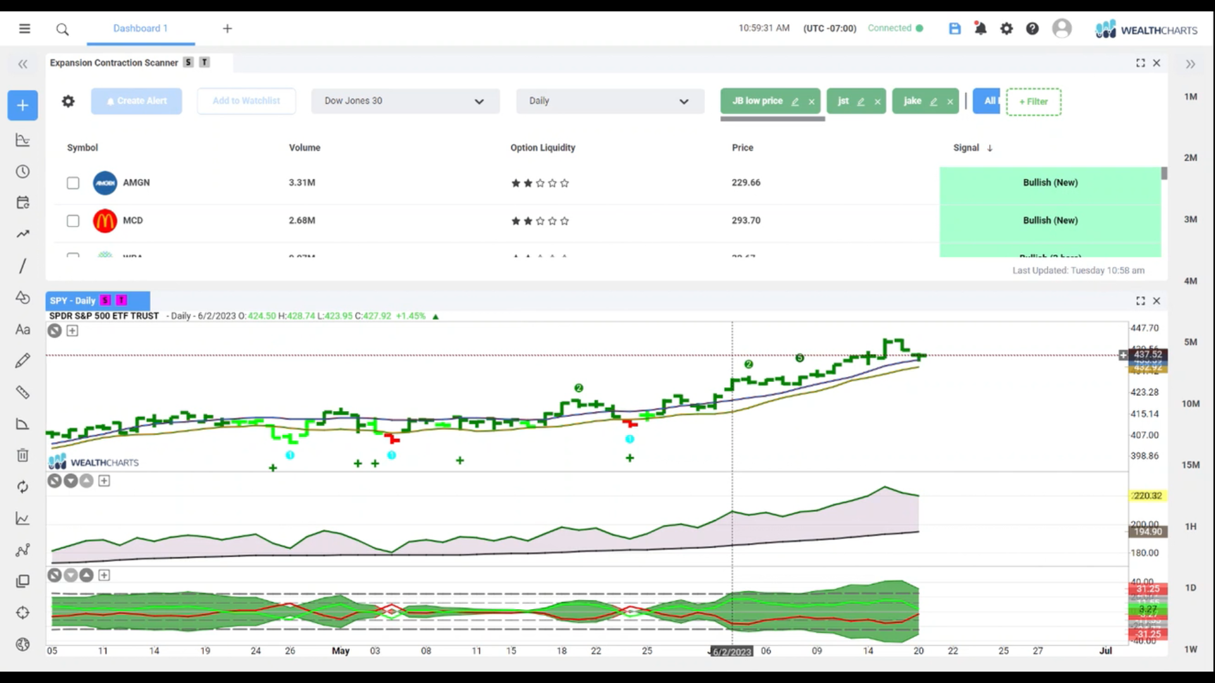Save the dashboard with the floppy icon
The width and height of the screenshot is (1215, 683).
point(955,28)
